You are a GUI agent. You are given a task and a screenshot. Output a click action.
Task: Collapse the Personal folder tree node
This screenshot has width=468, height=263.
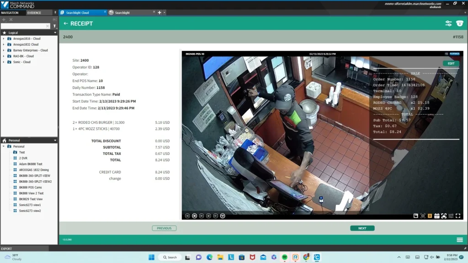4,147
